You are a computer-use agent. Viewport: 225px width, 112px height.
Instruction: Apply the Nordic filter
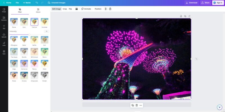point(24,52)
